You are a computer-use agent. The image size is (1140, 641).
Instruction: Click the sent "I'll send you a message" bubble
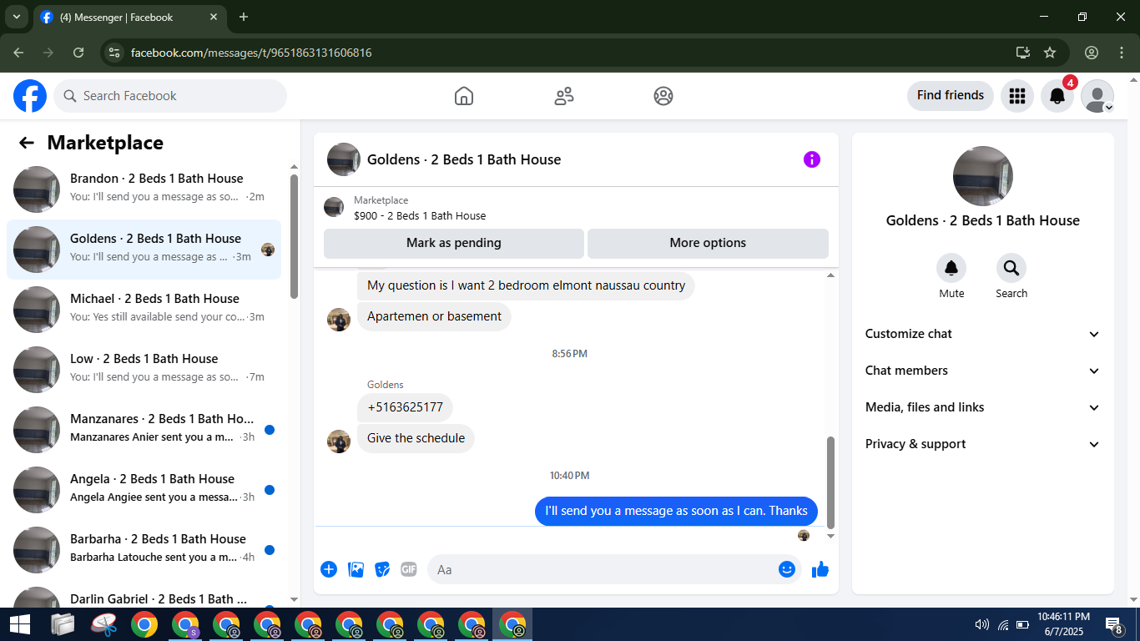pyautogui.click(x=676, y=511)
